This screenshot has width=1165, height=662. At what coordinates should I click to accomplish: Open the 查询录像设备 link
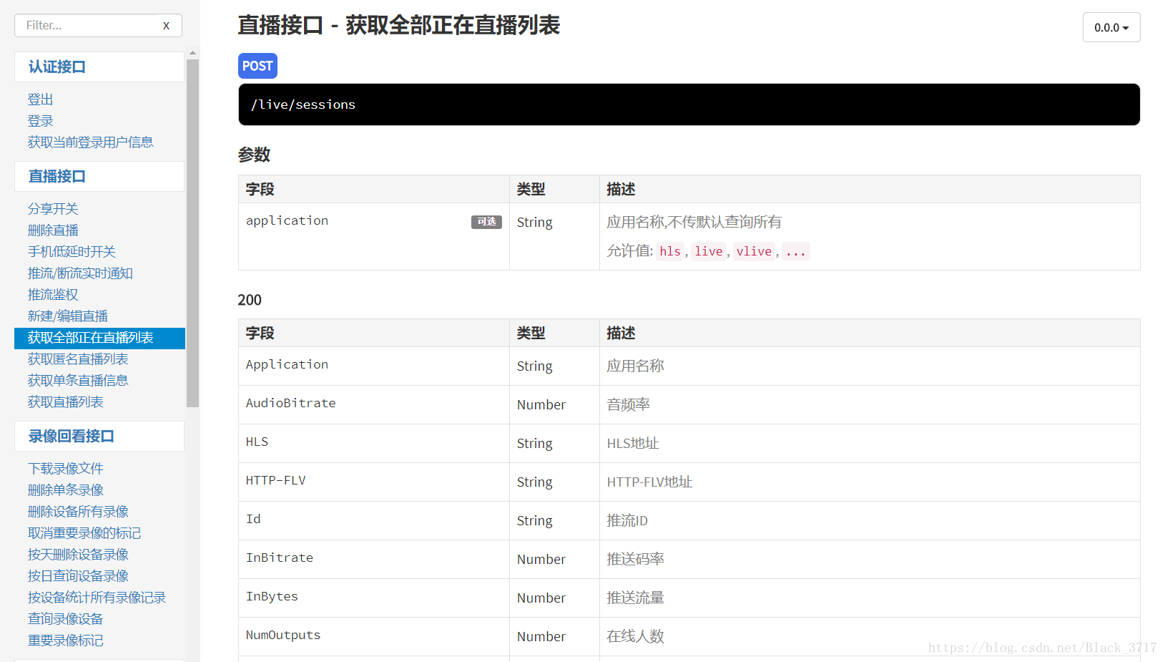tap(66, 619)
